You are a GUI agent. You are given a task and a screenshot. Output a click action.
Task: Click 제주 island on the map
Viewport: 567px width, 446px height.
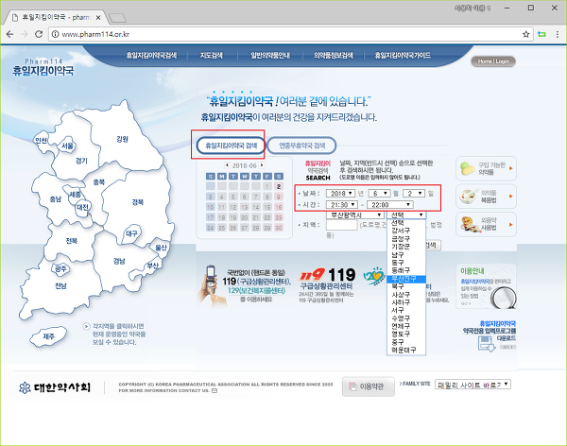tap(48, 336)
